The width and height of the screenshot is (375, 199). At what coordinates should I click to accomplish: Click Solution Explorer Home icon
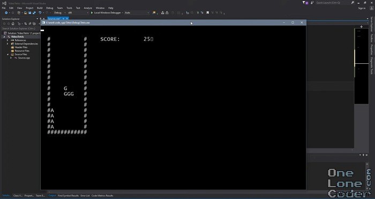tap(13, 24)
